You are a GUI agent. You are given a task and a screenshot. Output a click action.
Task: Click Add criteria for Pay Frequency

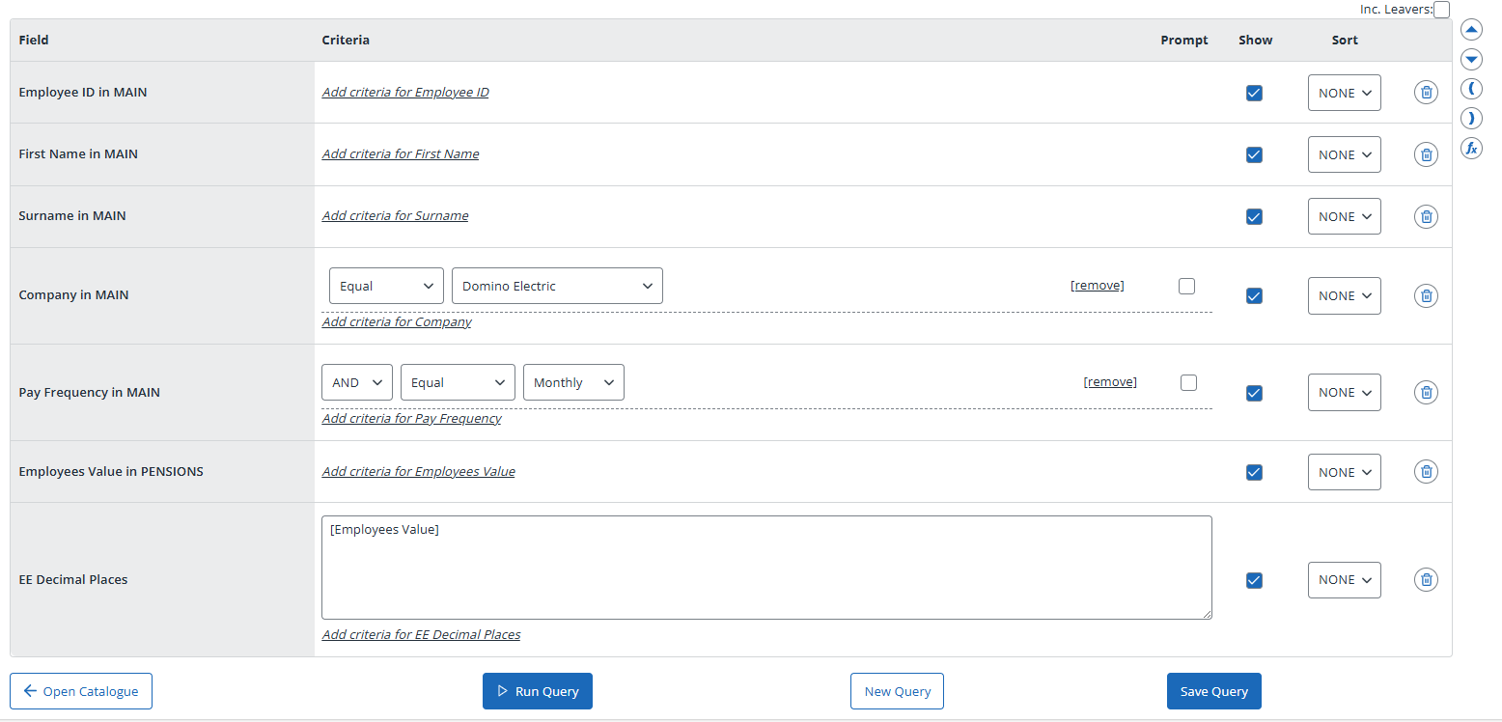412,419
